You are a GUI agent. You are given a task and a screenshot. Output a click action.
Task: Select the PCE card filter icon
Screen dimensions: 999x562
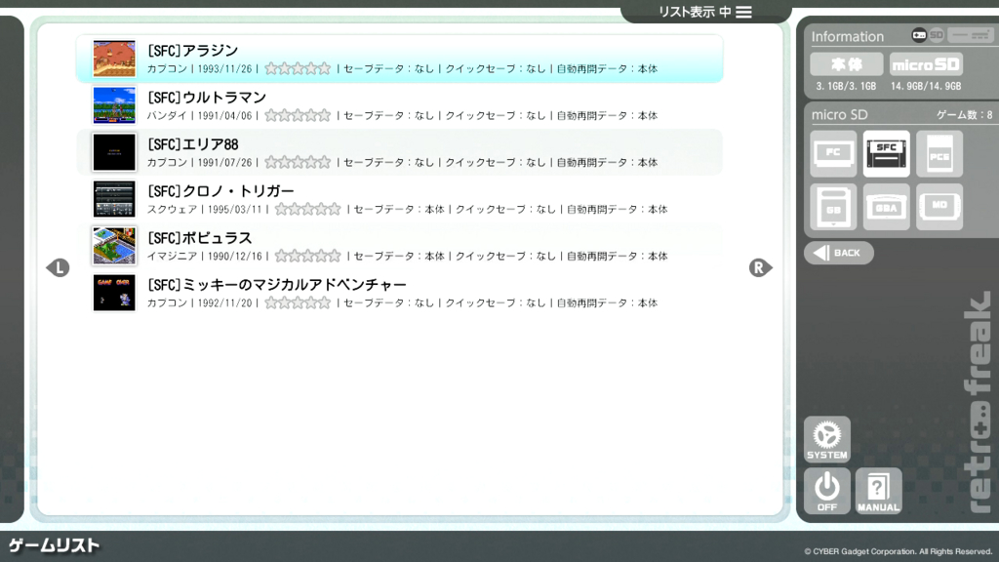click(x=939, y=153)
